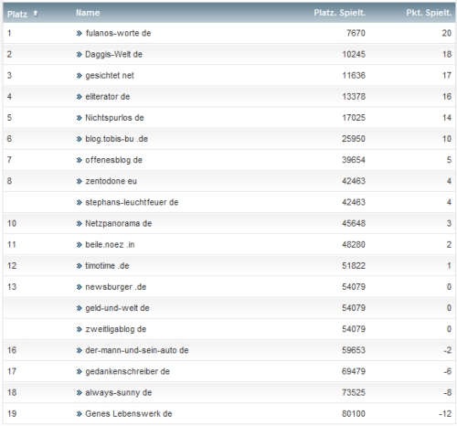
Task: Click the arrow icon before Daggis-Welt de
Action: [x=80, y=55]
